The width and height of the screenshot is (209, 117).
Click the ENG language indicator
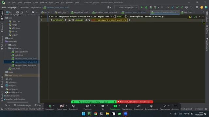coord(180,114)
